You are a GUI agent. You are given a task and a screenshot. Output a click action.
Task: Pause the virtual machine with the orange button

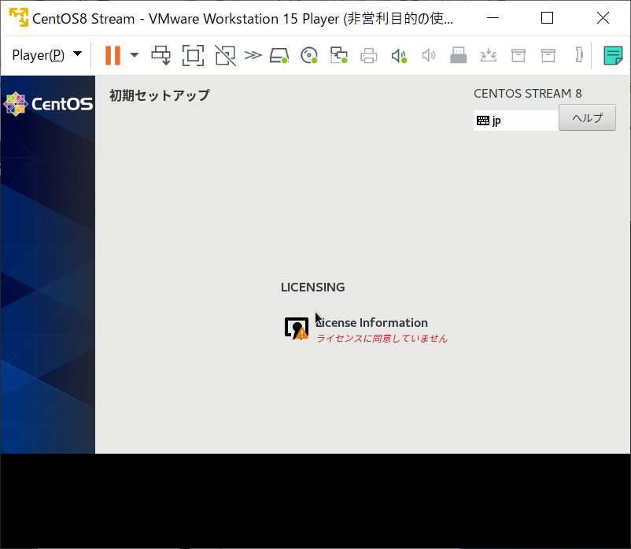point(113,55)
